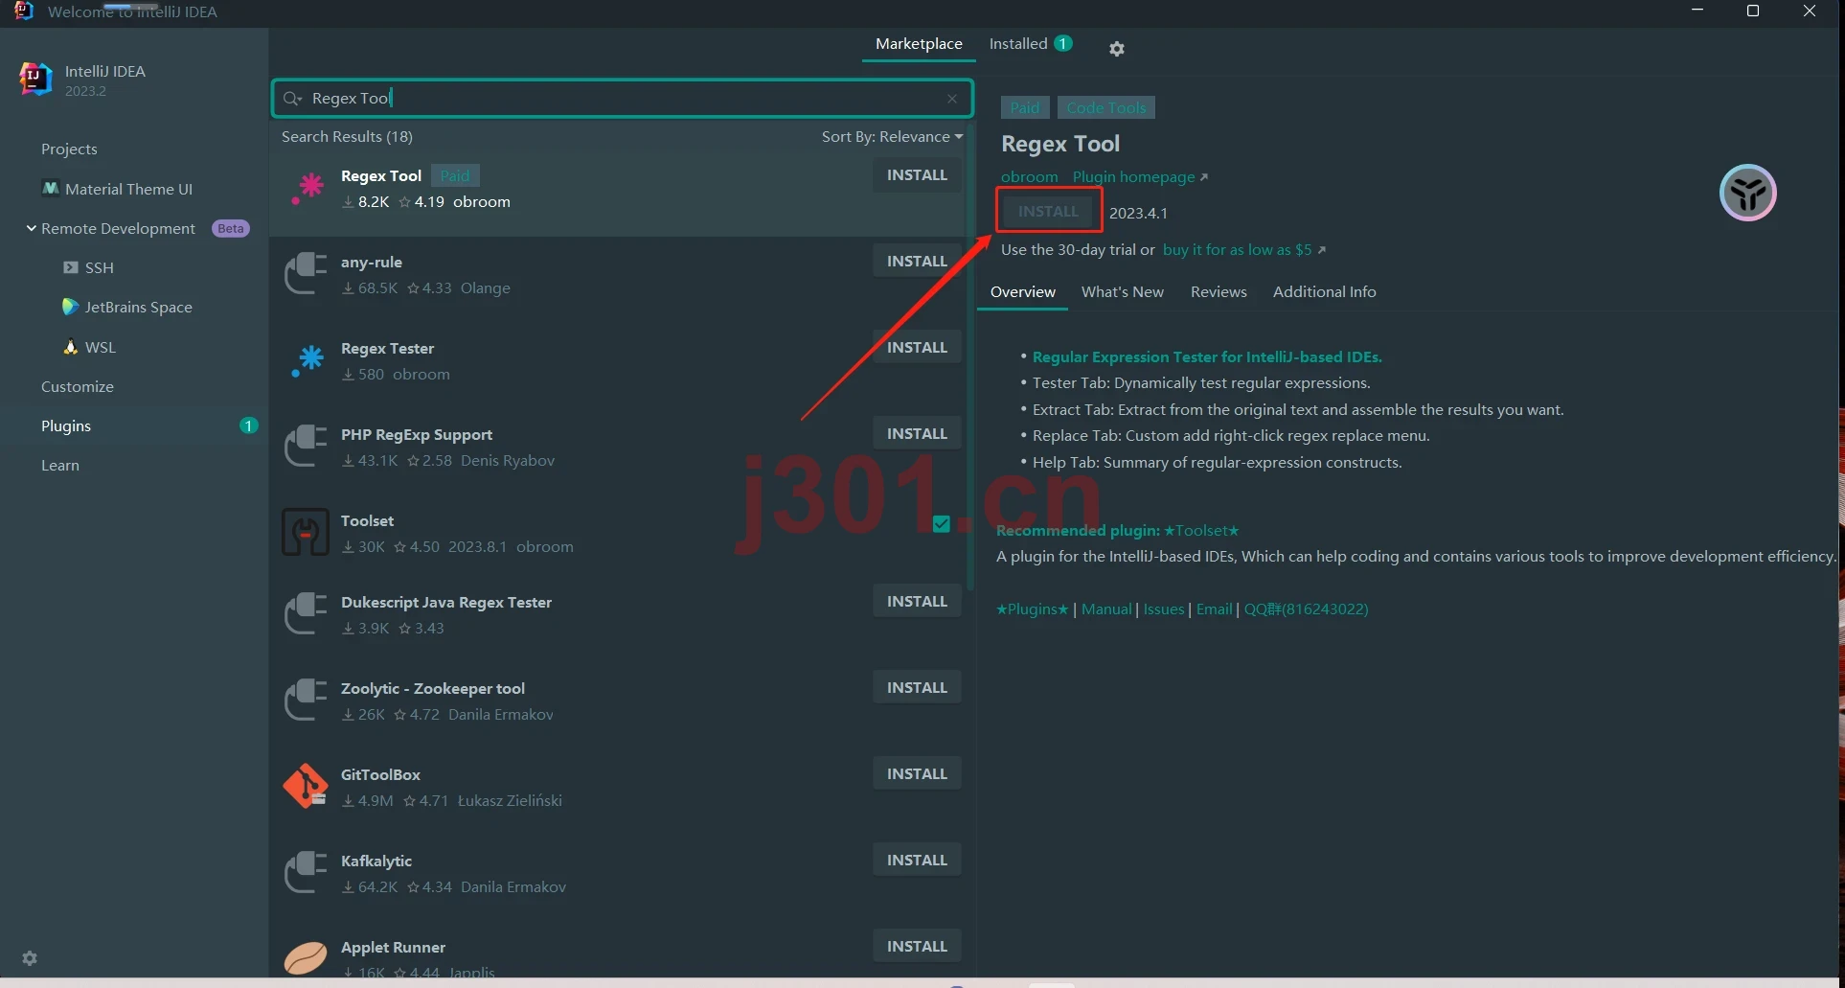Click the Code Tools tag
The image size is (1845, 988).
(1106, 107)
